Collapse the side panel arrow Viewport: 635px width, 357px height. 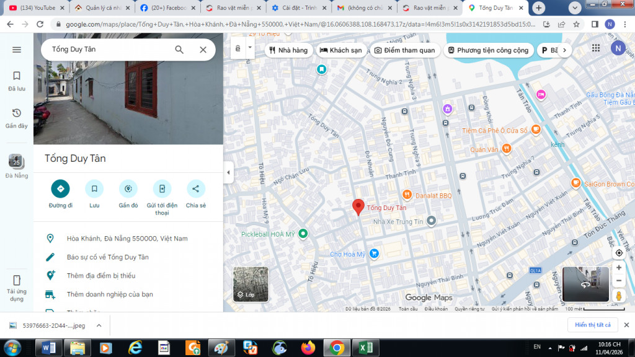pos(228,172)
